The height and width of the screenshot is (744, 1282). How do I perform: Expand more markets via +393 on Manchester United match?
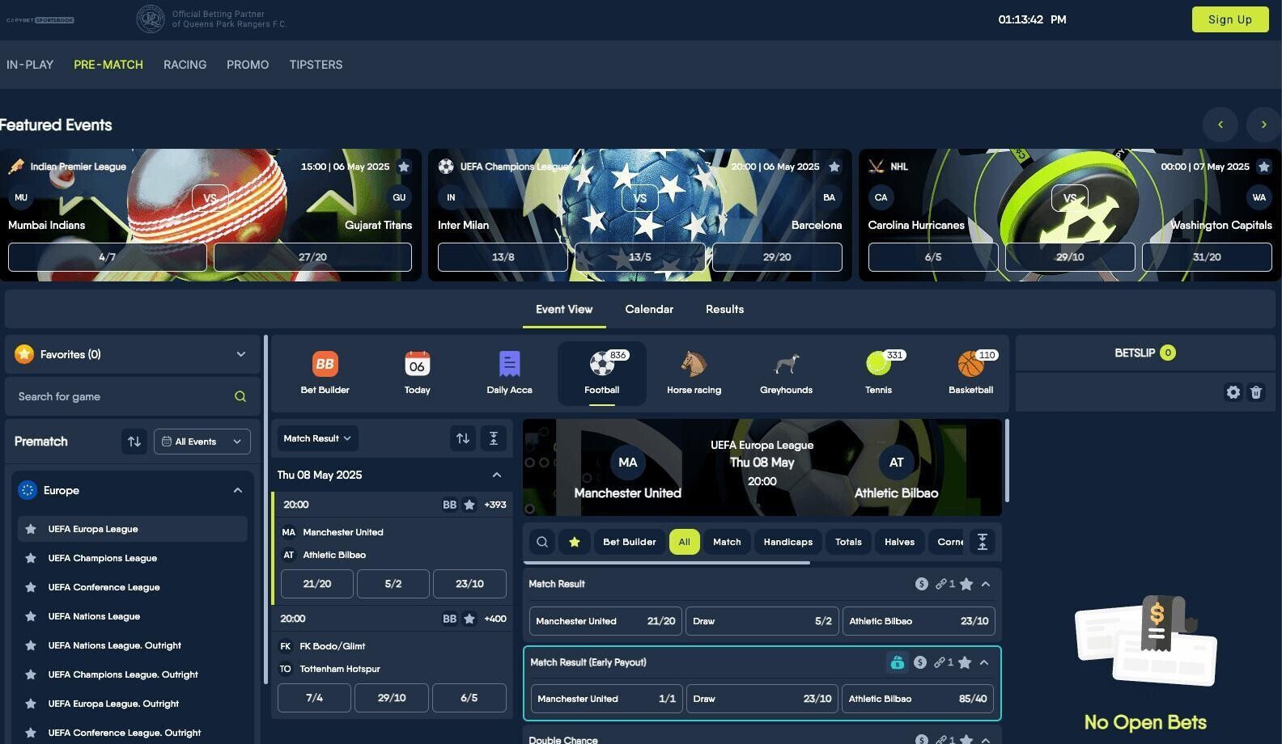495,505
